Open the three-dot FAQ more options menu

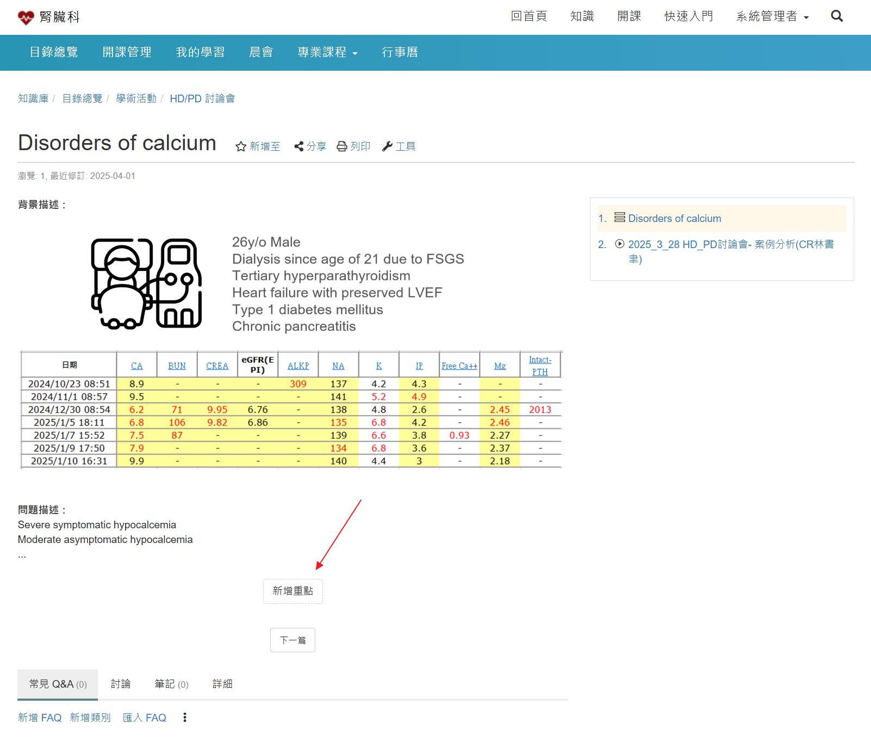coord(185,718)
